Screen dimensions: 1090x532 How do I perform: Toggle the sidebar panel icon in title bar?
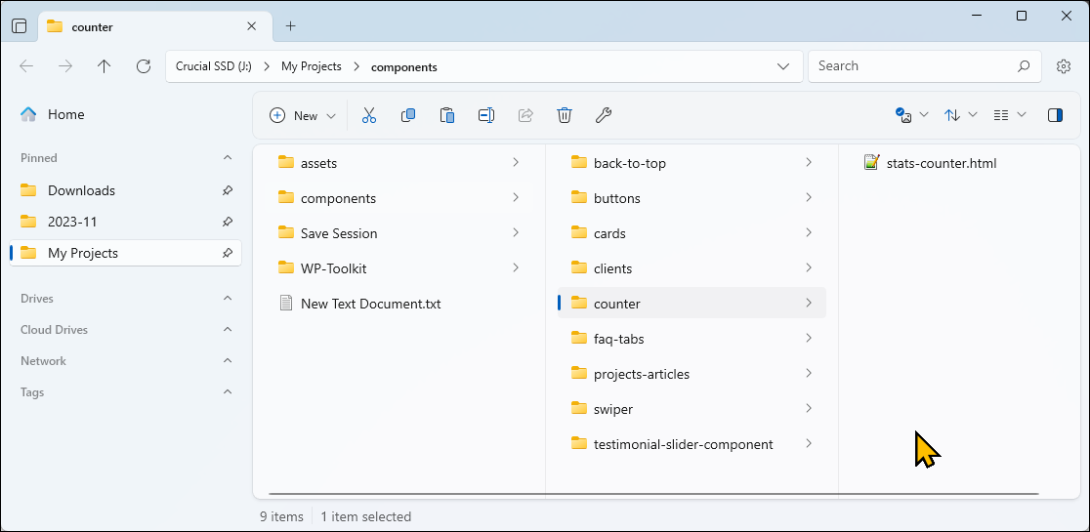(x=20, y=26)
